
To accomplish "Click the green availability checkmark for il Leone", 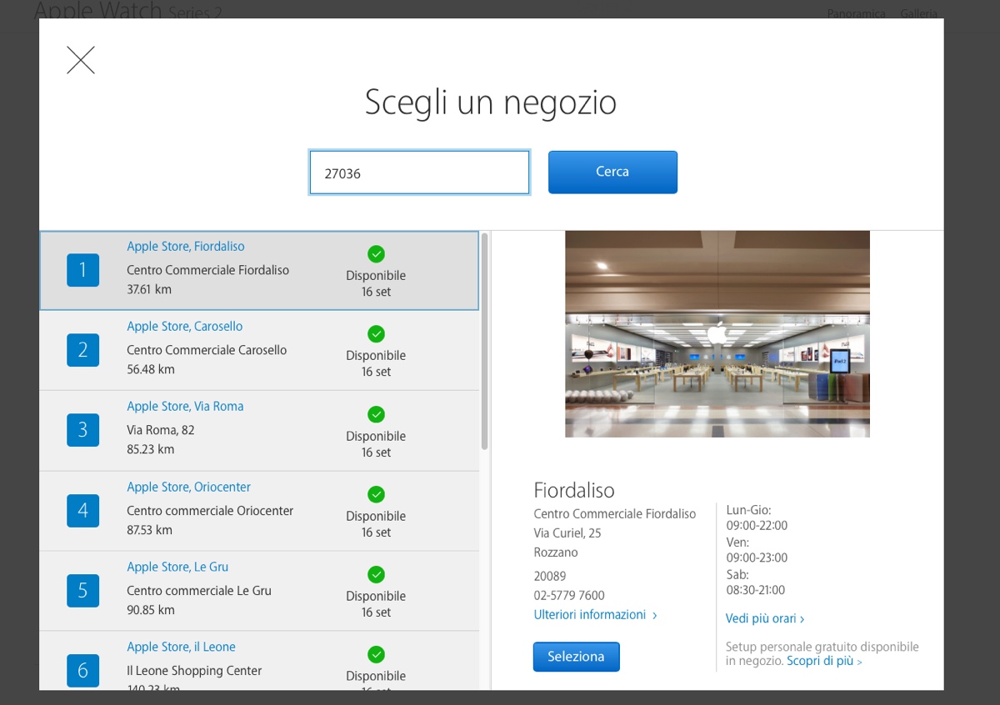I will point(376,654).
